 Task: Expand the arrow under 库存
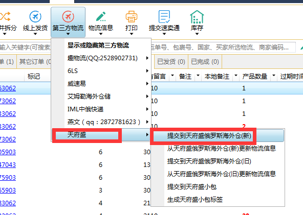(197, 34)
